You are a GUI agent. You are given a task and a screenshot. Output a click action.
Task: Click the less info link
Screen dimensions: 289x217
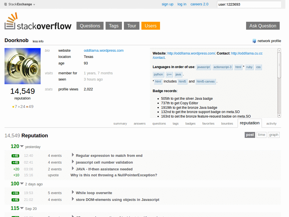(38, 41)
